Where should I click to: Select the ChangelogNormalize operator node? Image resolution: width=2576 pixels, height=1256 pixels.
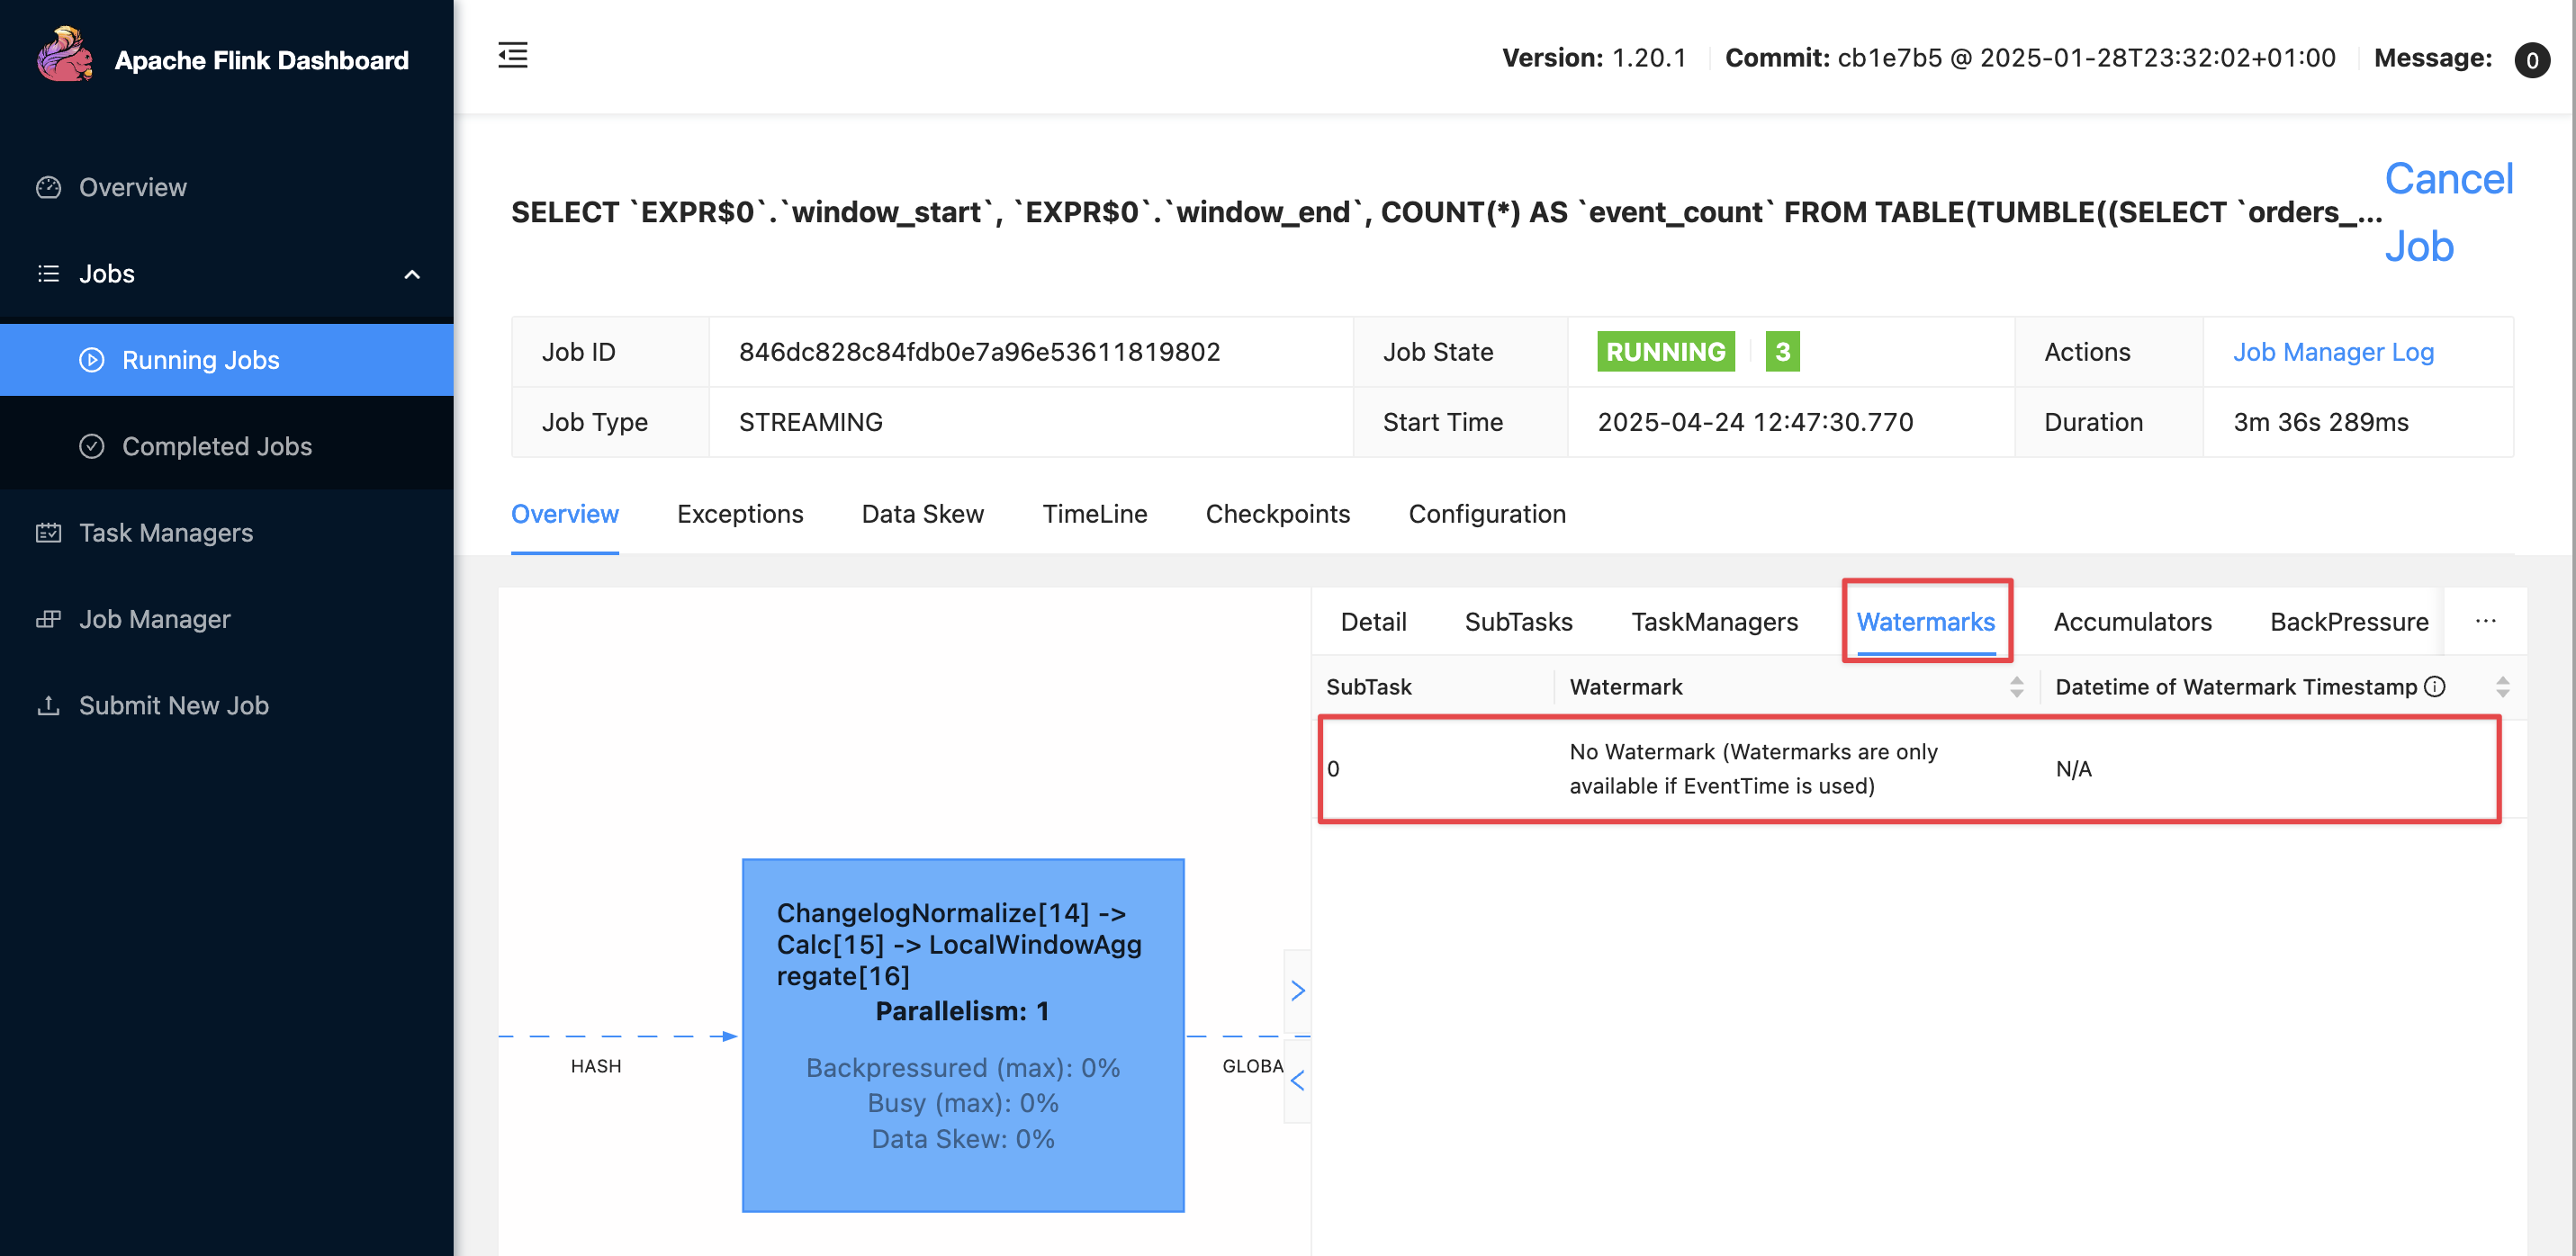pyautogui.click(x=962, y=1035)
